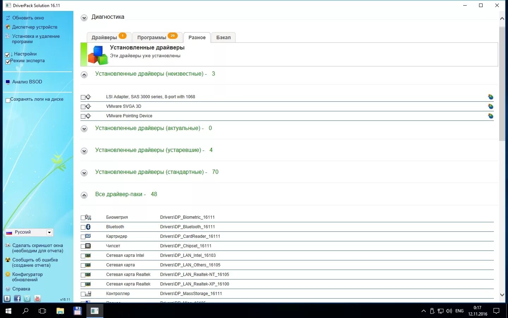The height and width of the screenshot is (318, 508).
Task: Click the volume icon in system tray
Action: coord(449,311)
